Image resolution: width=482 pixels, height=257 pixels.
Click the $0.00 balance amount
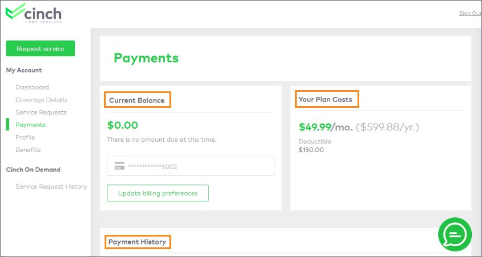[x=122, y=125]
